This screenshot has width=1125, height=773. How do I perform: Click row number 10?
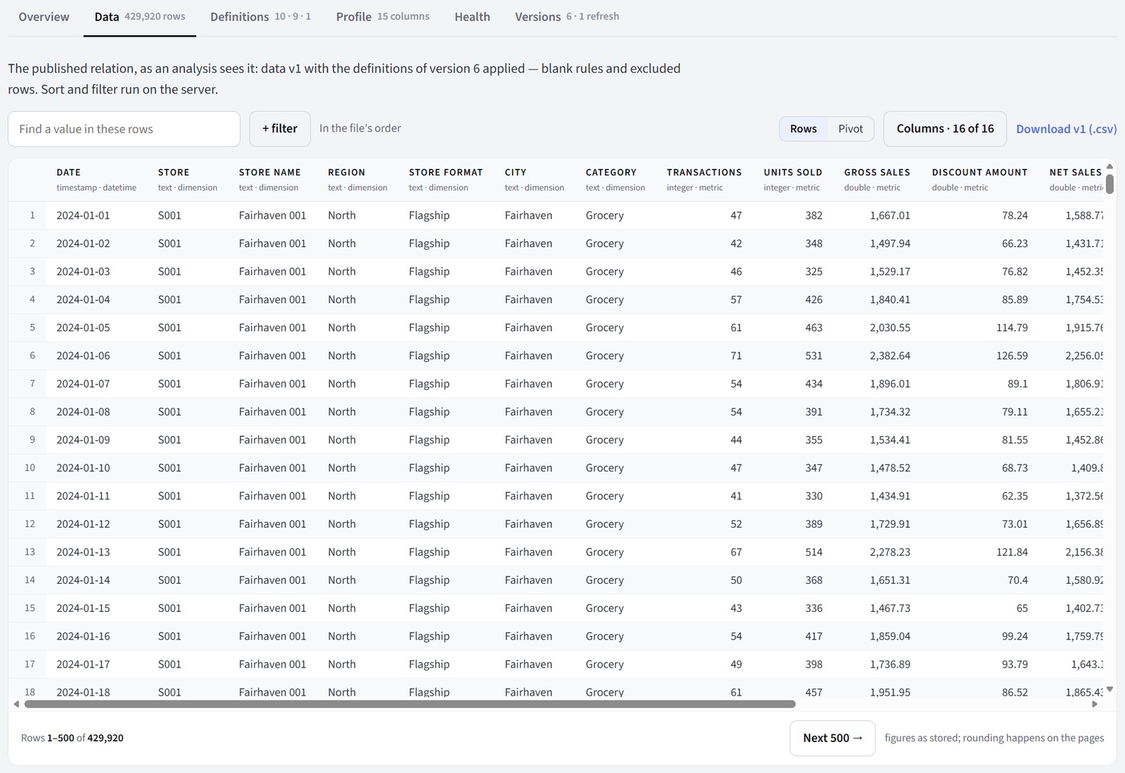click(30, 468)
